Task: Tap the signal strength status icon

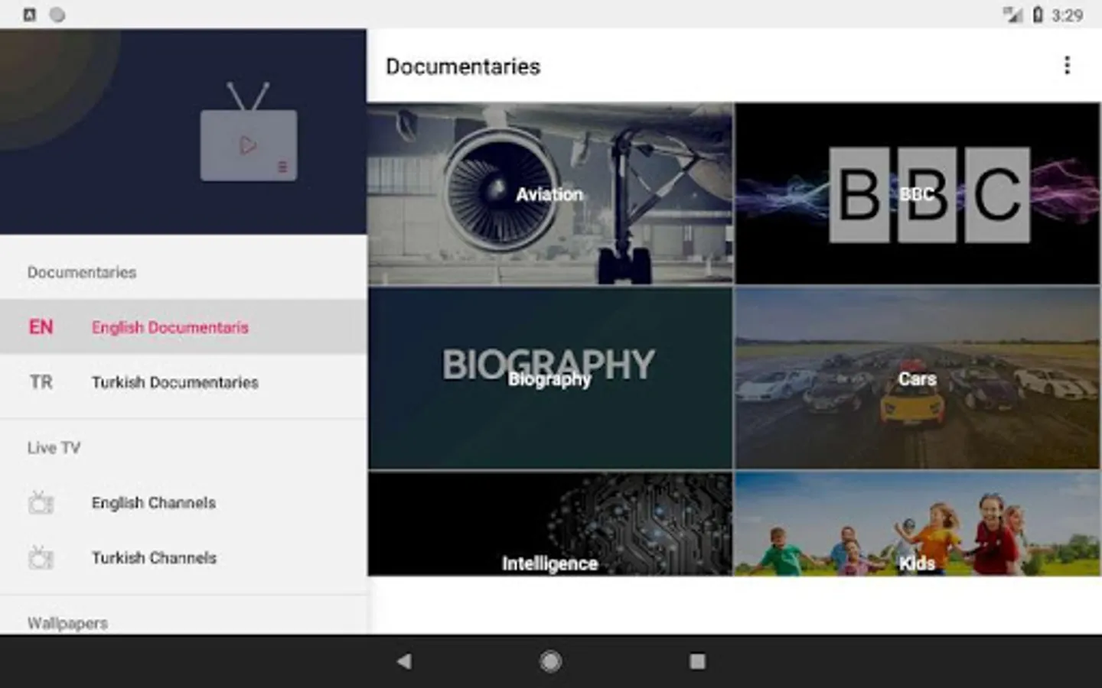Action: click(1013, 15)
